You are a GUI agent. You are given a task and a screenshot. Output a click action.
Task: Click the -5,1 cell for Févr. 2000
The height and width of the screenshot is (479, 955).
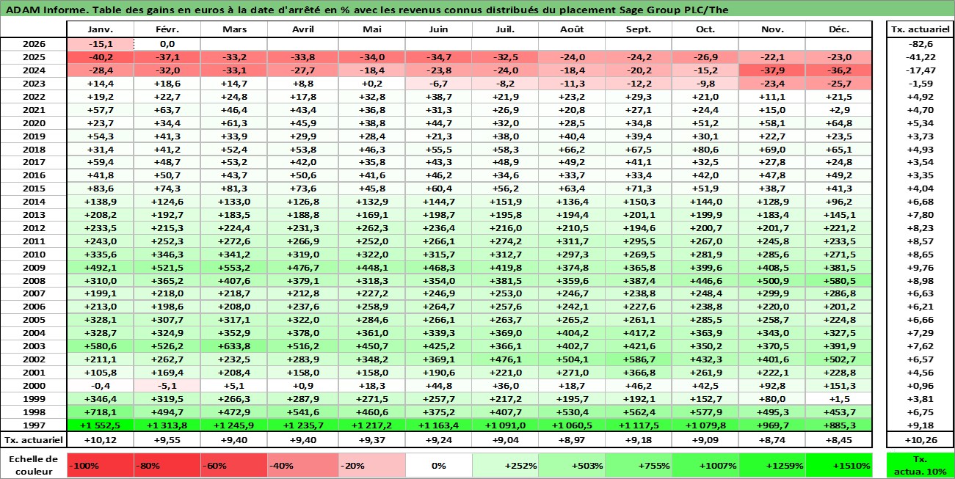pos(167,385)
